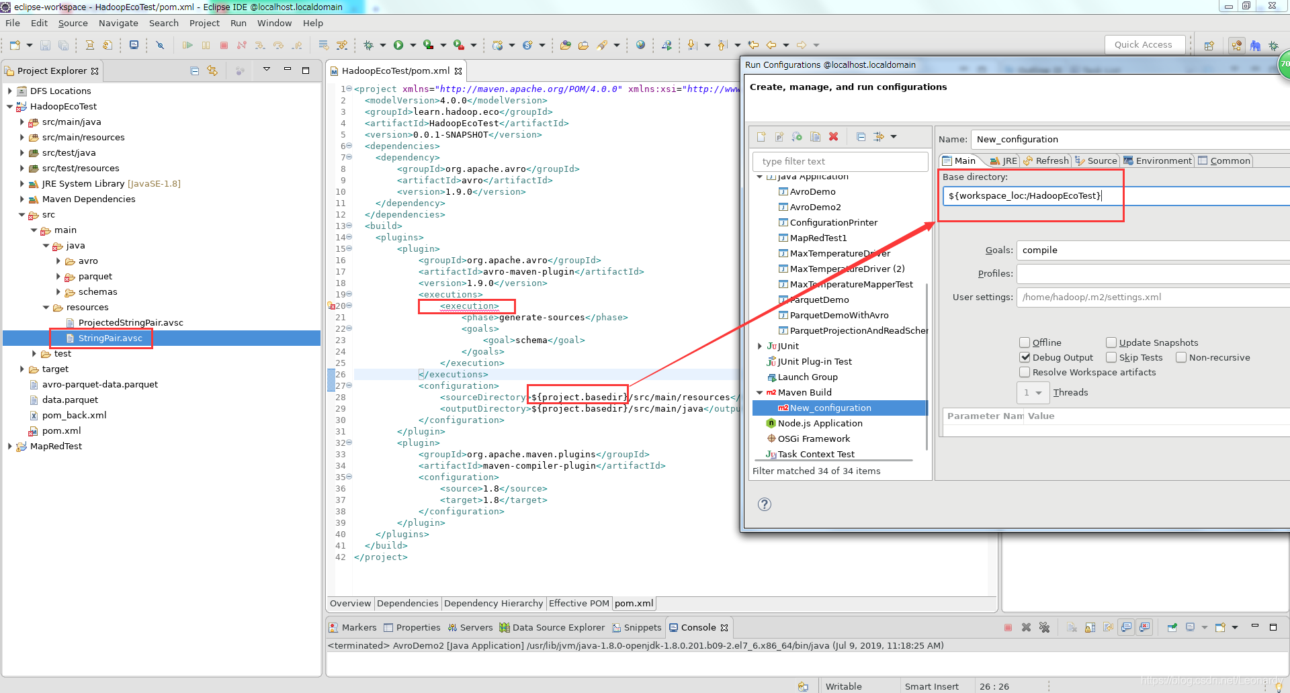1290x693 pixels.
Task: Click the tip lightbulb in status bar
Action: (1279, 686)
